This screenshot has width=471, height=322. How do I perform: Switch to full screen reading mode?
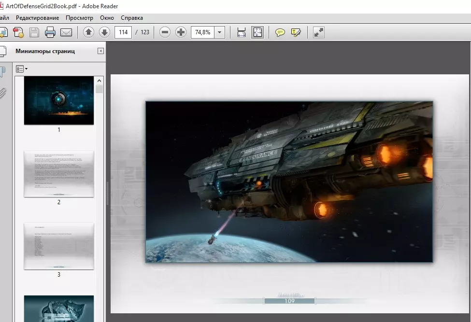tap(319, 32)
